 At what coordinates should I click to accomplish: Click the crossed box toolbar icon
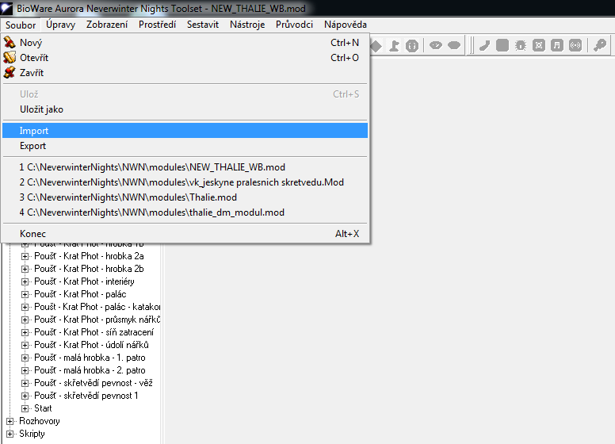(539, 45)
